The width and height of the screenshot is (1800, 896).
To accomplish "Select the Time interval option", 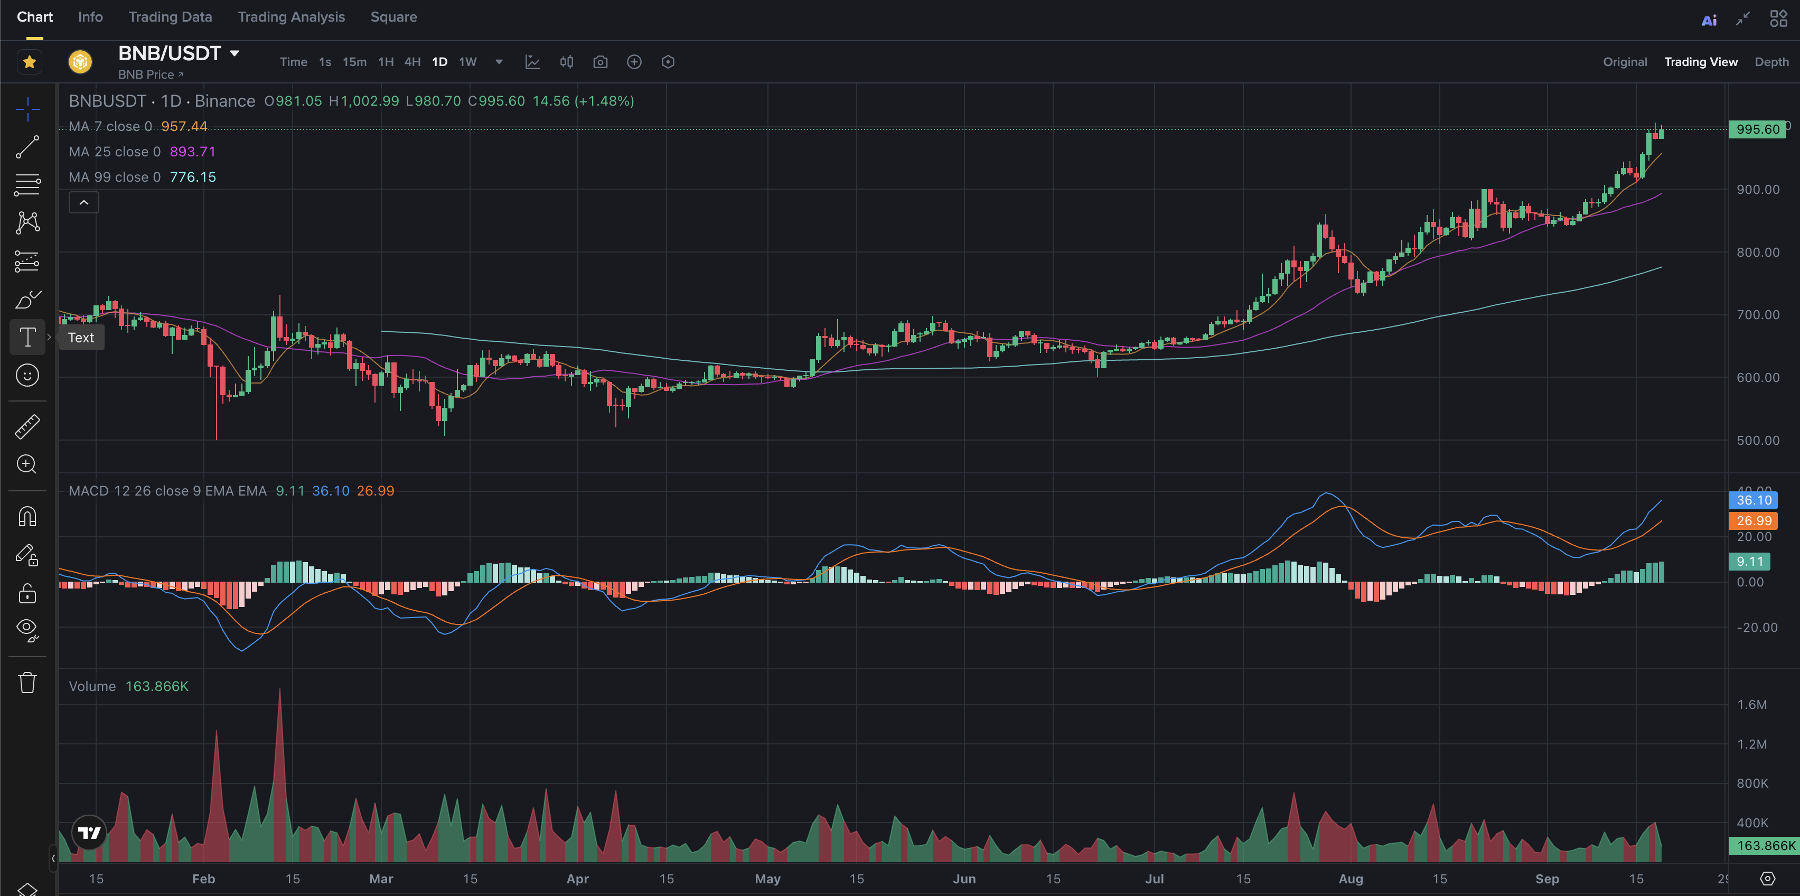I will tap(294, 62).
